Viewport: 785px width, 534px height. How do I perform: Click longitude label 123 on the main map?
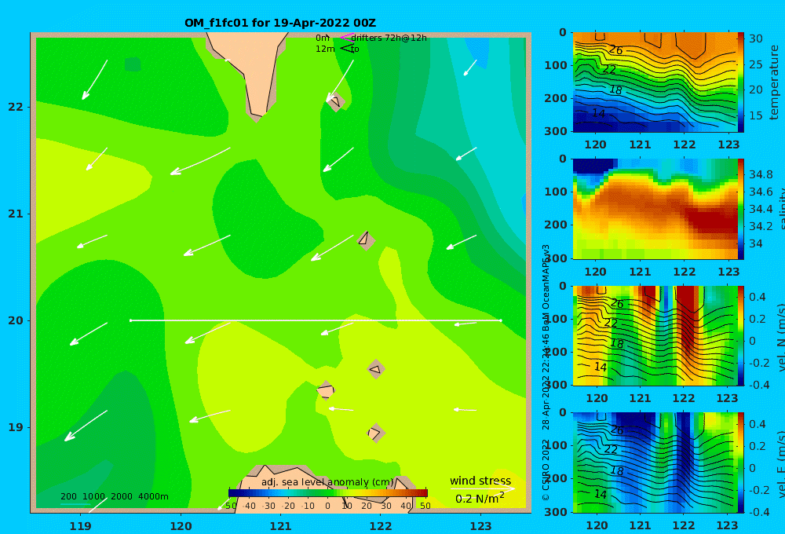coord(481,526)
